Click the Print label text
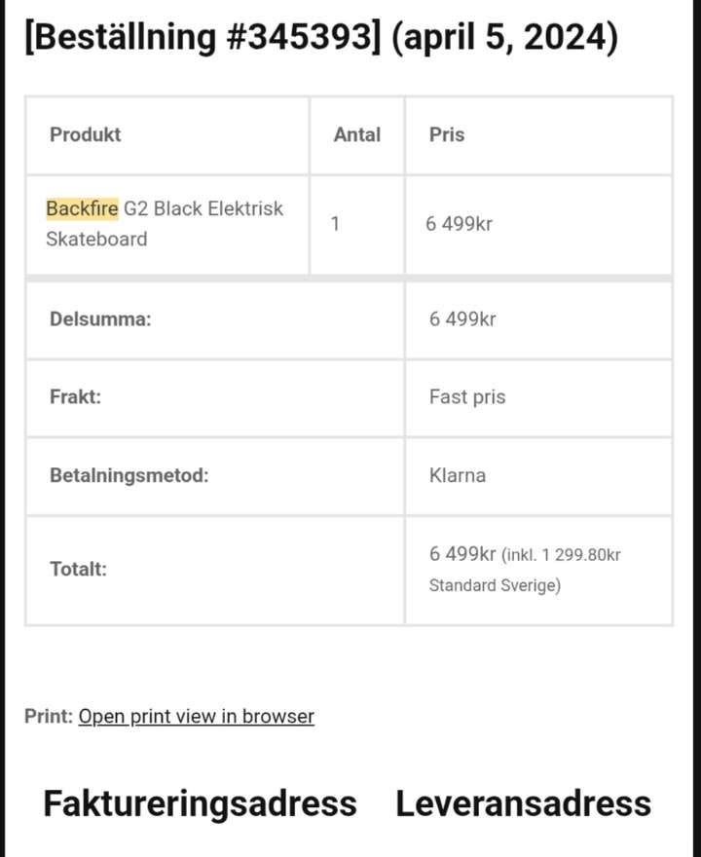 click(48, 716)
